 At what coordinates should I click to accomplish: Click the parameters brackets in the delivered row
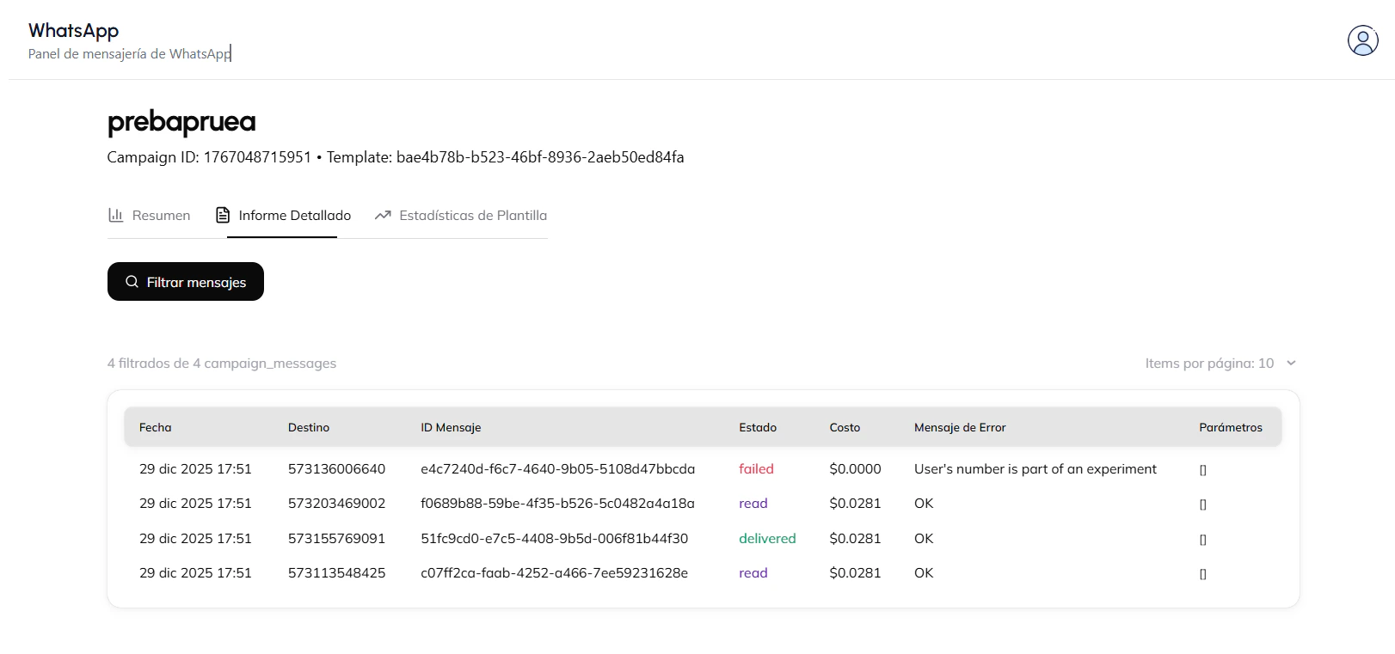(x=1203, y=540)
